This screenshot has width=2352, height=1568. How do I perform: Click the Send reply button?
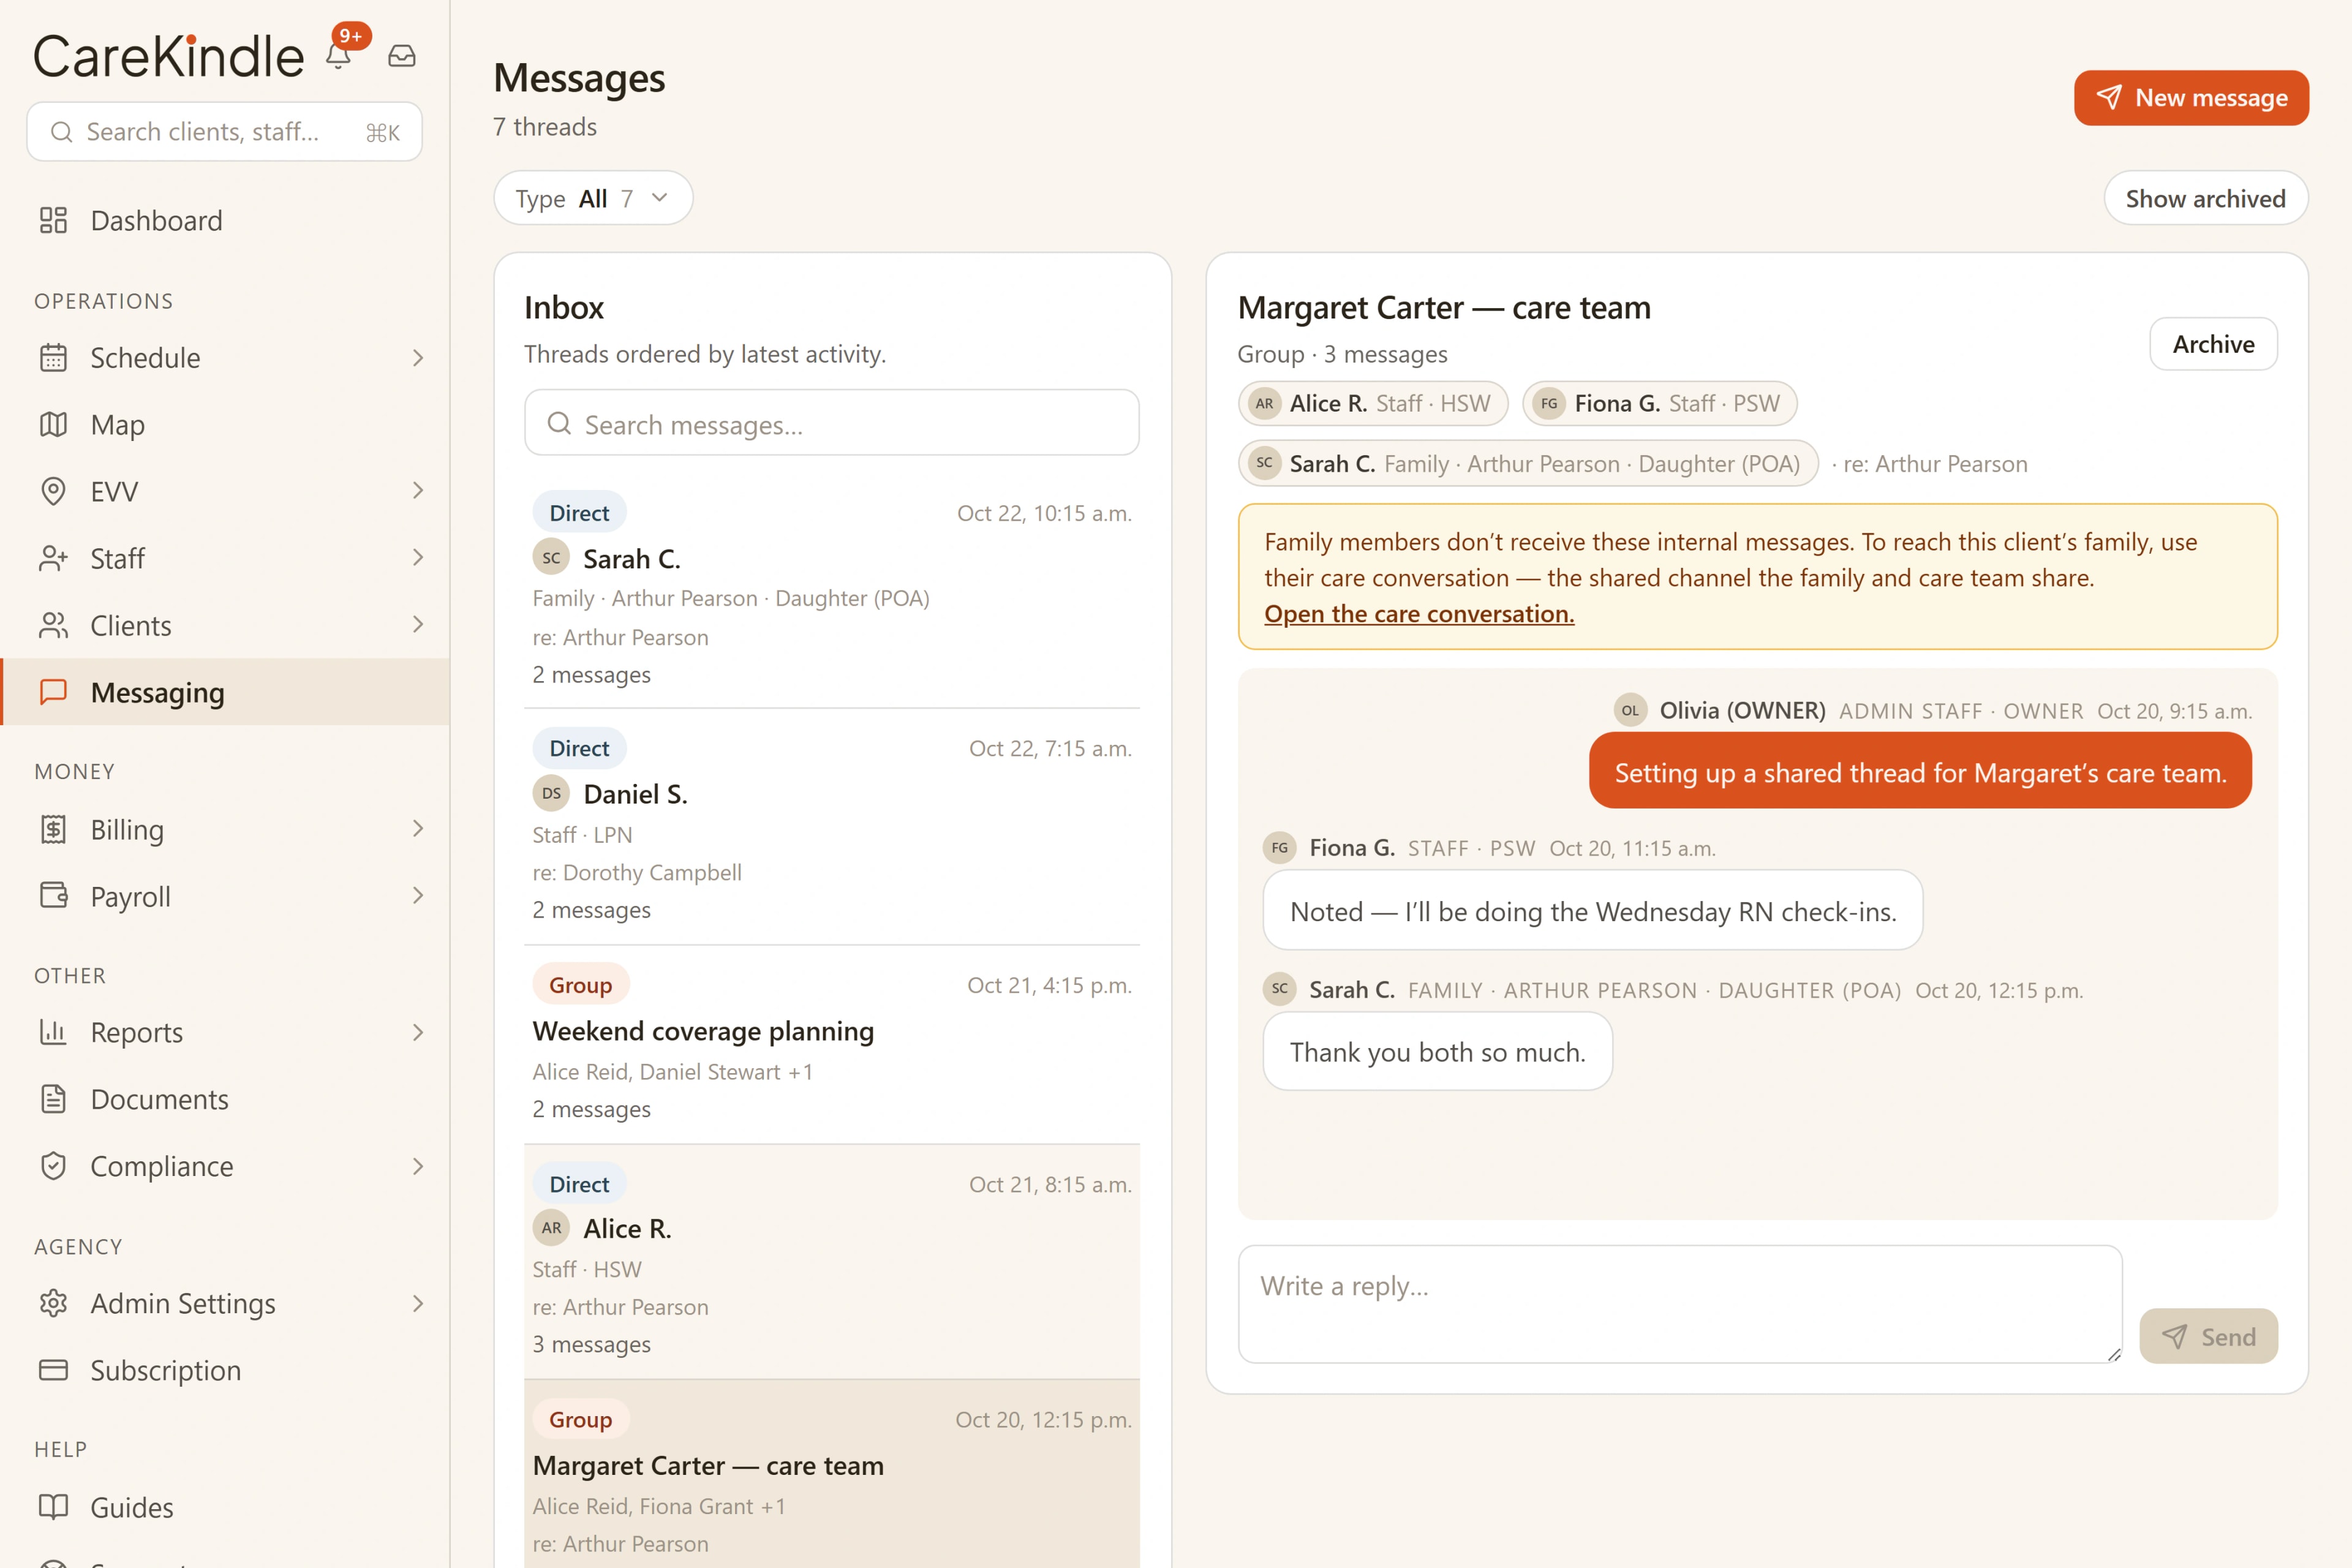tap(2208, 1336)
